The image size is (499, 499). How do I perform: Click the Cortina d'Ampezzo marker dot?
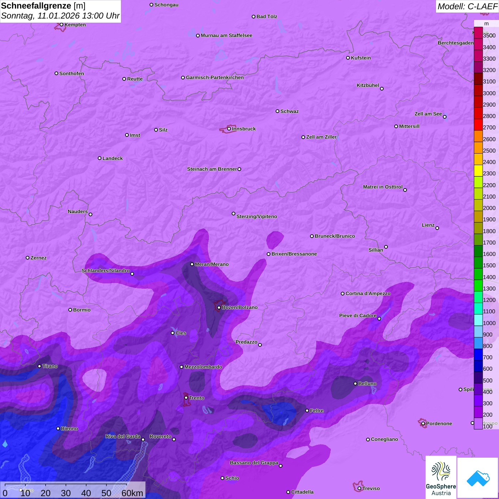(343, 294)
